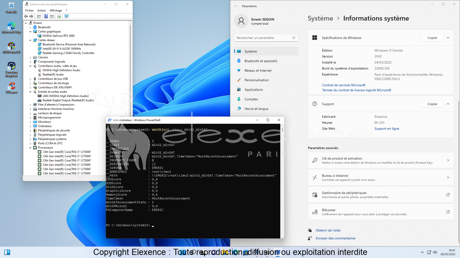Click the back arrow in Gestionnaire de périphériques toolbar
The image size is (460, 258).
click(26, 17)
